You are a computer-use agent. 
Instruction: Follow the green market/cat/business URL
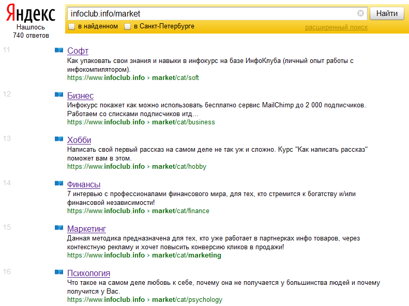click(x=141, y=122)
